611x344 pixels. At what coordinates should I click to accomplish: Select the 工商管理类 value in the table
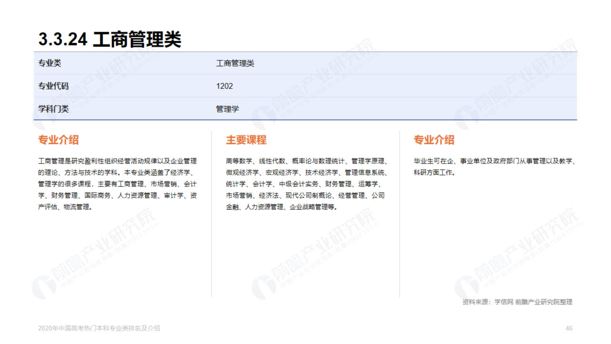235,63
